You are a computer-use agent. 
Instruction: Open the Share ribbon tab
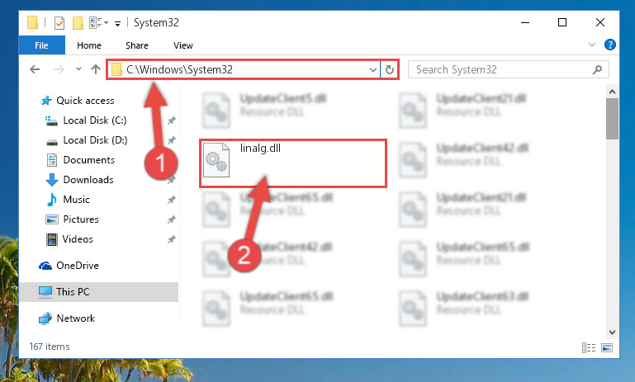137,45
